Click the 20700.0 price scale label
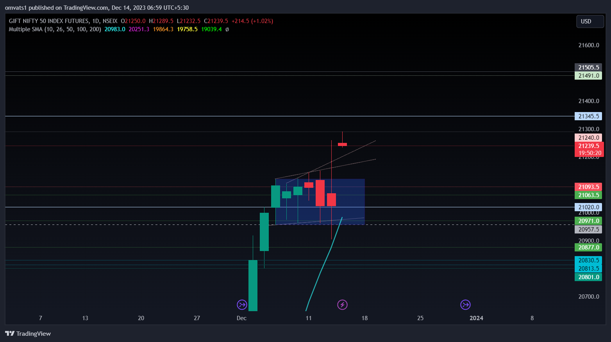The image size is (611, 342). pos(588,297)
